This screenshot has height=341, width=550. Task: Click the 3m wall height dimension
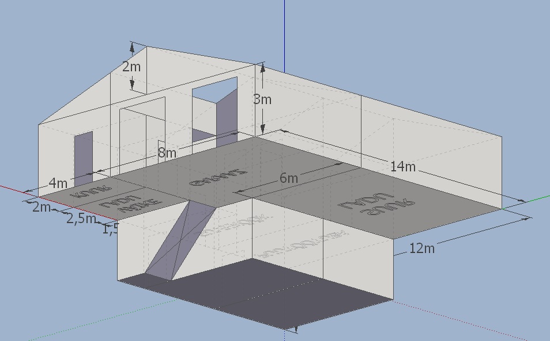(x=262, y=99)
